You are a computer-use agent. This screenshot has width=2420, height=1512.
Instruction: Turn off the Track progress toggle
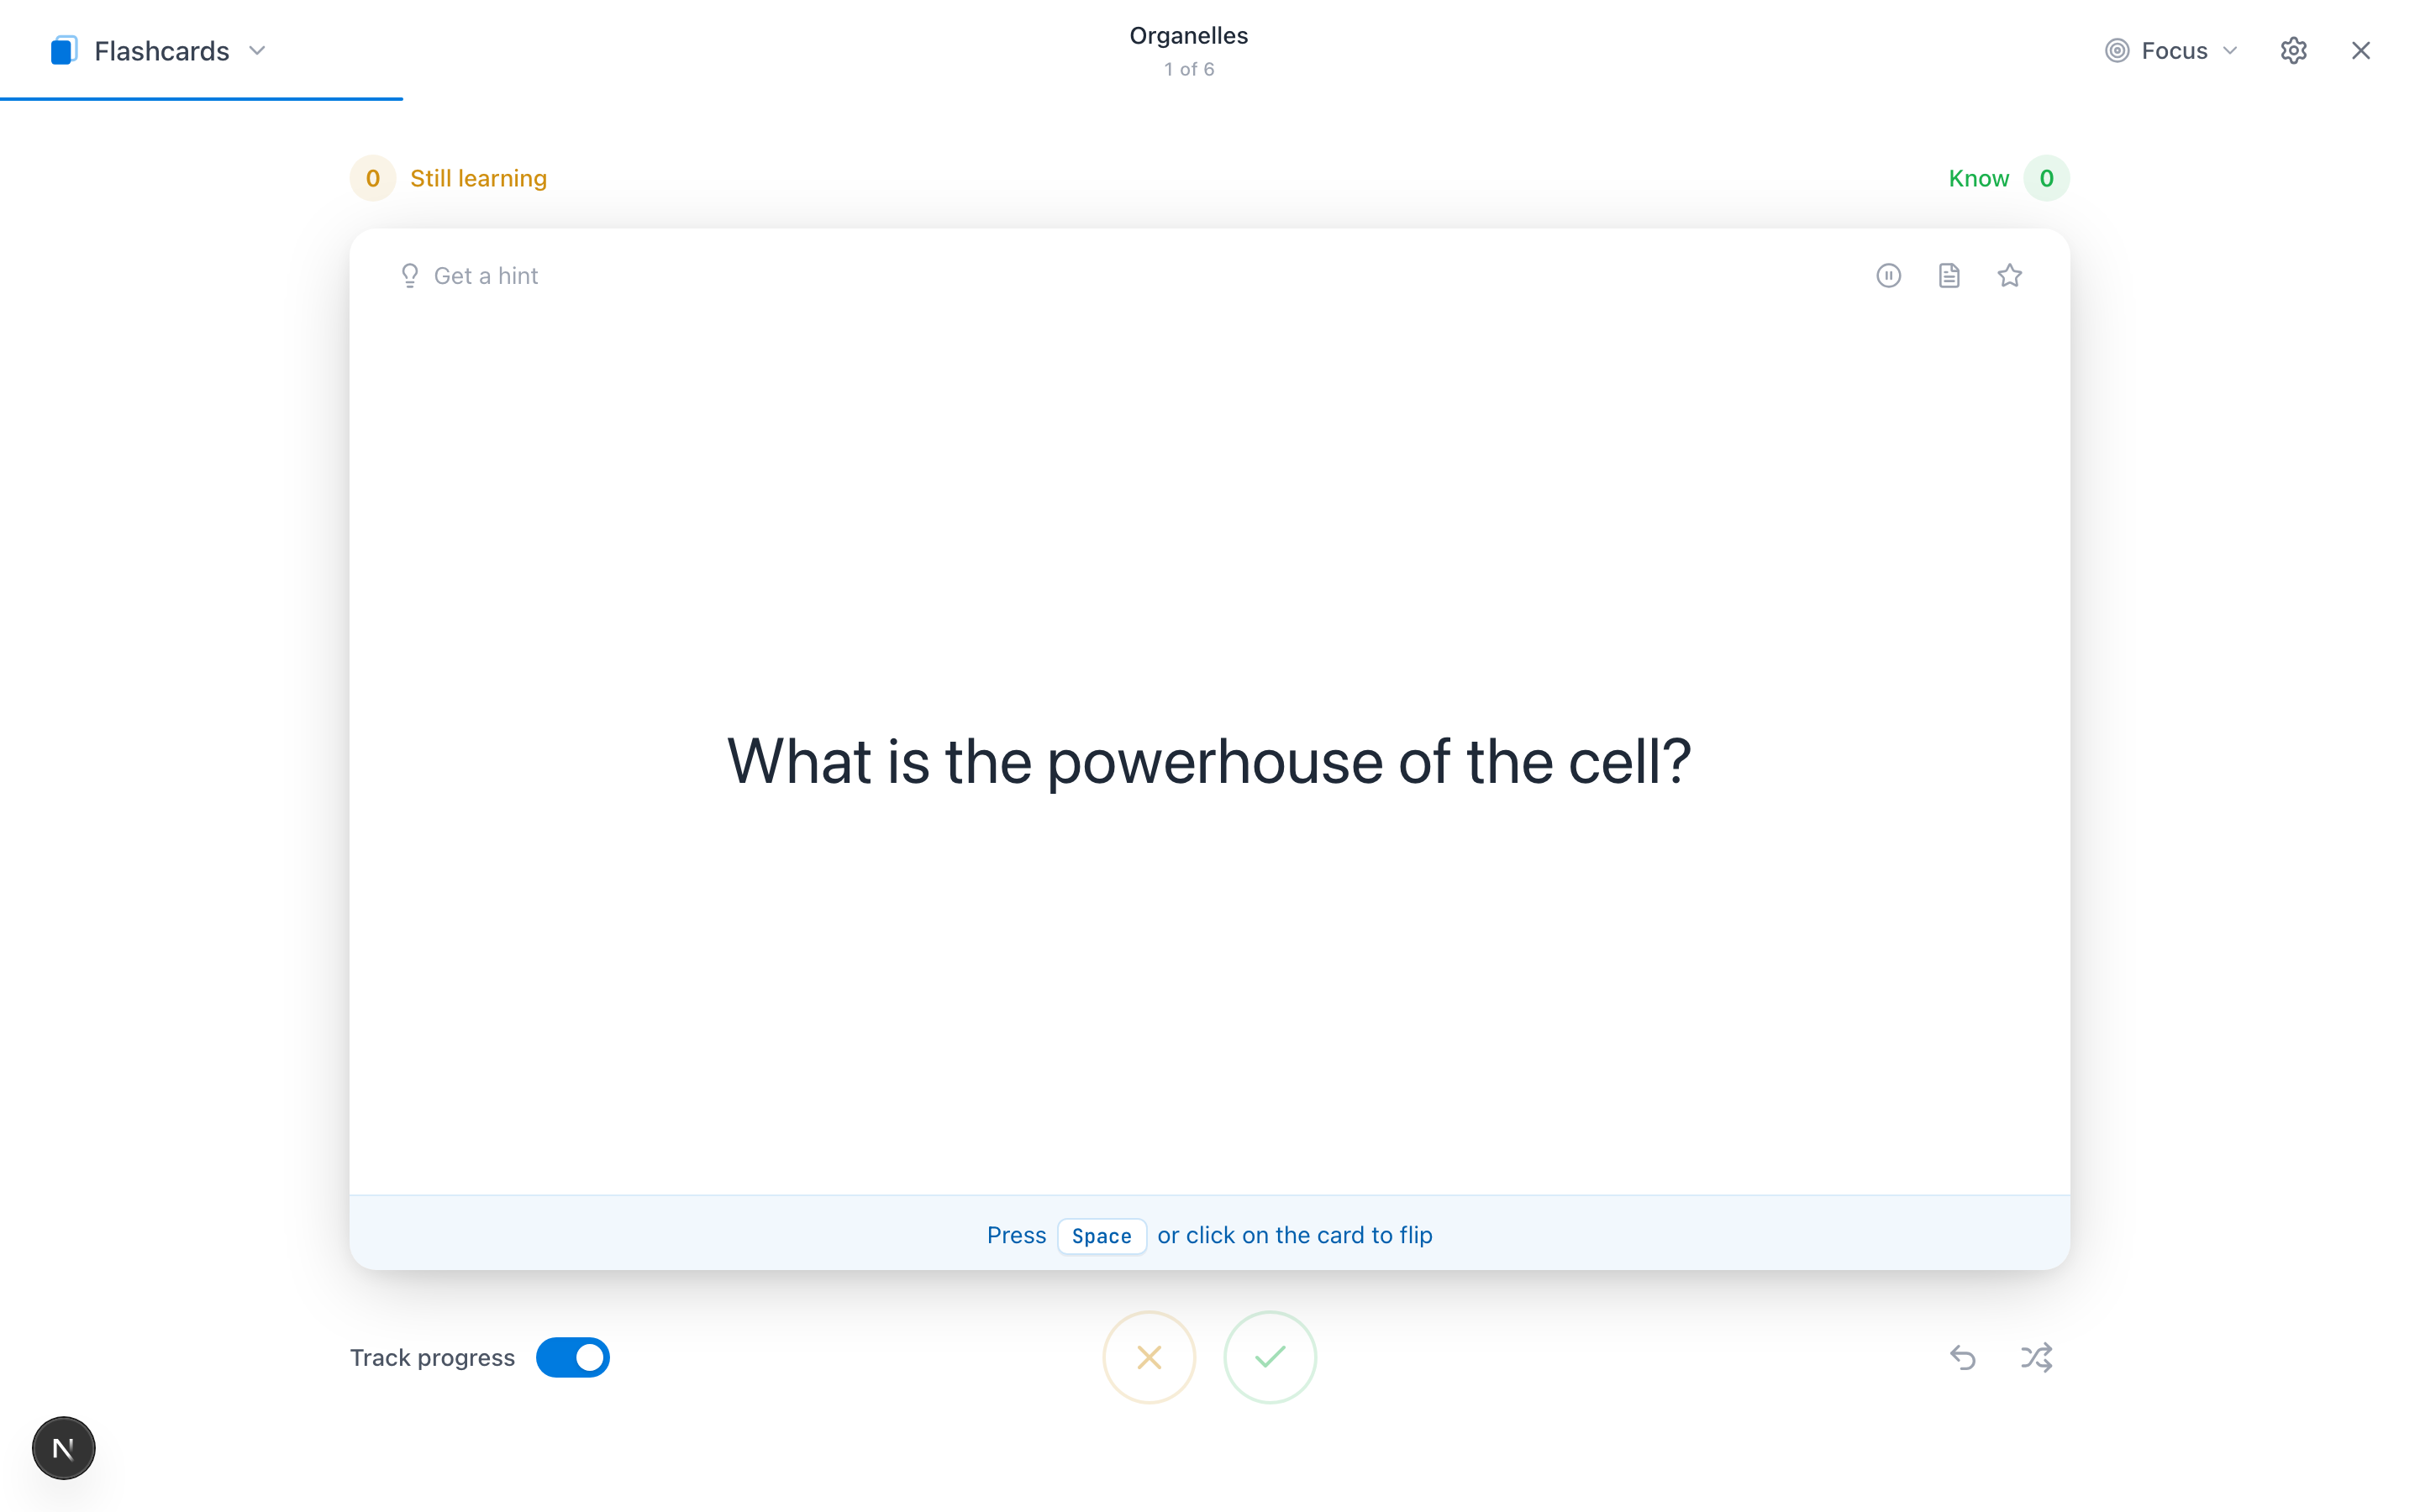click(x=572, y=1357)
